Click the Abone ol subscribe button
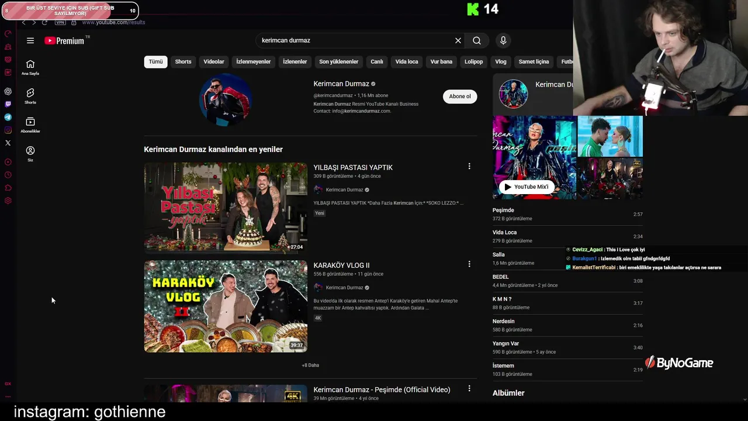 pyautogui.click(x=460, y=96)
